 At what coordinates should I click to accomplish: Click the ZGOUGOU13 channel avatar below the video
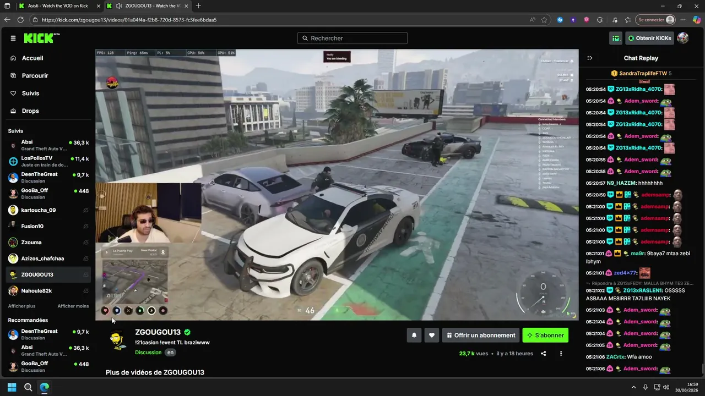(117, 339)
